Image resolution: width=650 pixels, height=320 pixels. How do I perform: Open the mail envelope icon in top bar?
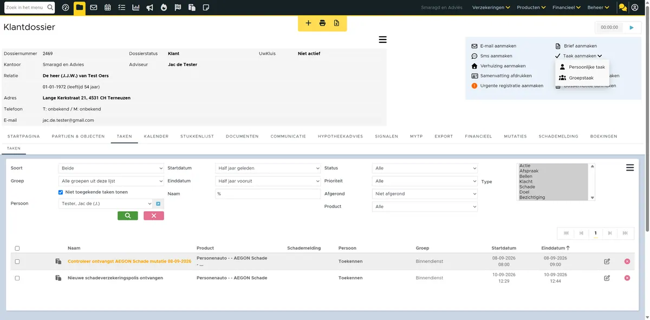point(94,8)
